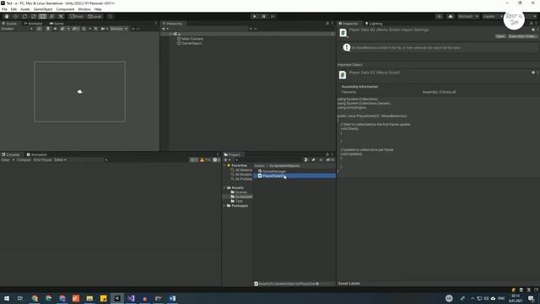Toggle Collapse in Console
Screen dimensions: 540x304
coord(24,160)
